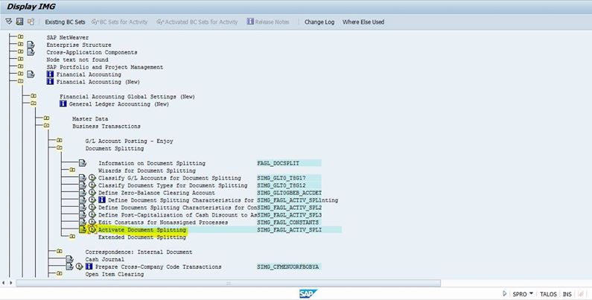Image resolution: width=592 pixels, height=300 pixels.
Task: Open the Change Log
Action: (x=319, y=22)
